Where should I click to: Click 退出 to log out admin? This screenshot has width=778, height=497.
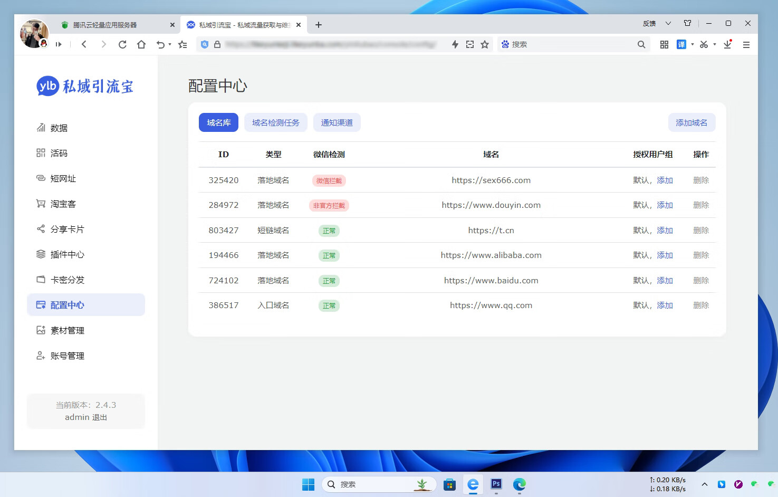pos(101,417)
